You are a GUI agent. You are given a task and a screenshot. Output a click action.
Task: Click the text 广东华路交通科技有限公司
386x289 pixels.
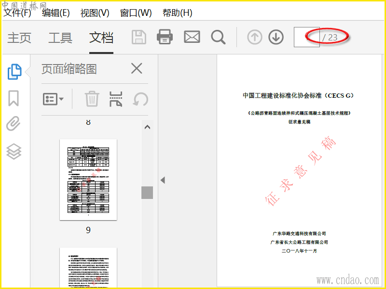pos(299,234)
